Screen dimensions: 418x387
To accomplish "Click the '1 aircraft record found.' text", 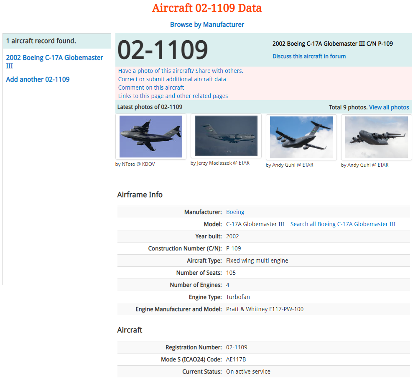I will click(41, 41).
